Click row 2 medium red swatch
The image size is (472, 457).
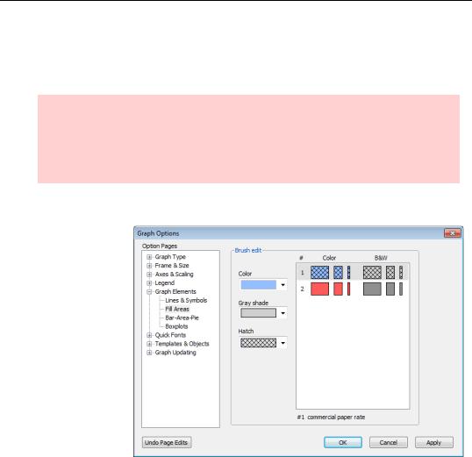pyautogui.click(x=339, y=289)
